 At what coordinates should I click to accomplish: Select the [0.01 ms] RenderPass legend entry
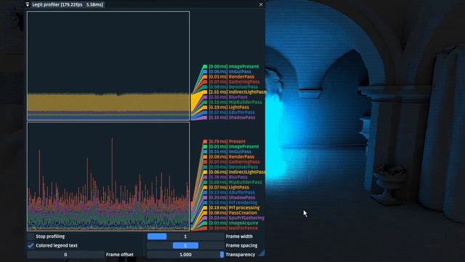[x=231, y=76]
